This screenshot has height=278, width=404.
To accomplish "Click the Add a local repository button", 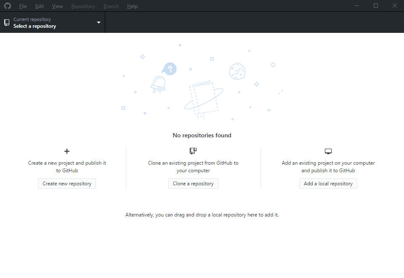I will click(328, 183).
